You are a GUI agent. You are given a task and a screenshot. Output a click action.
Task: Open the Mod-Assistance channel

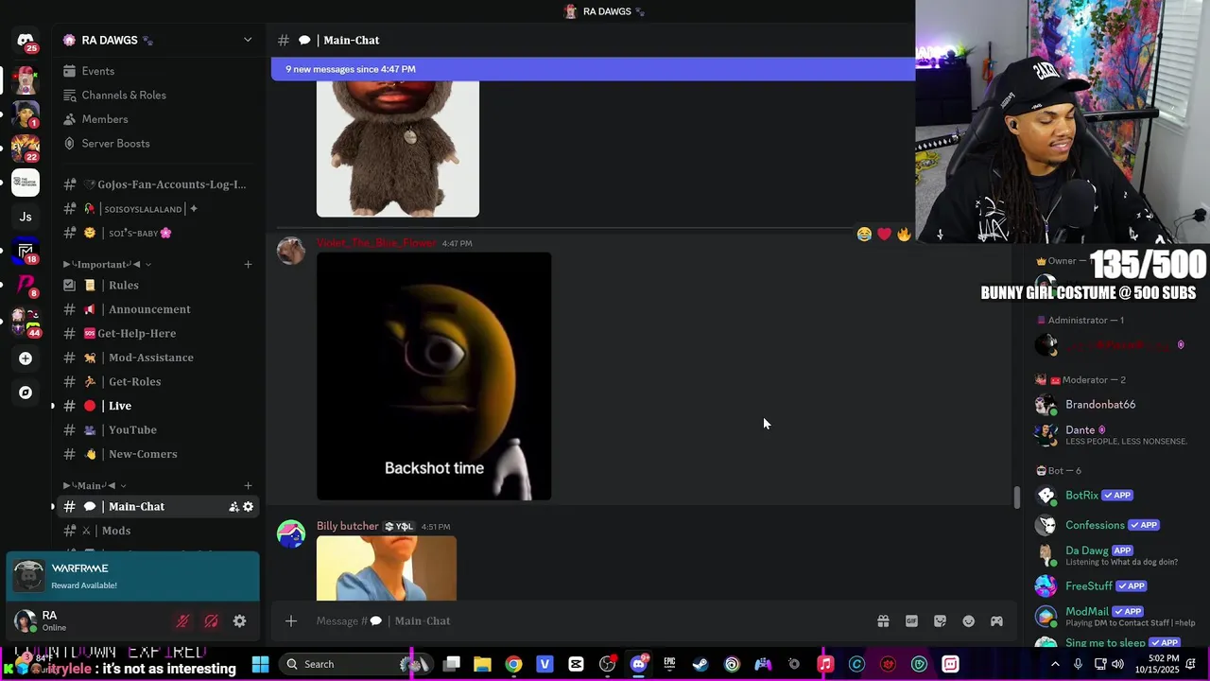click(158, 358)
